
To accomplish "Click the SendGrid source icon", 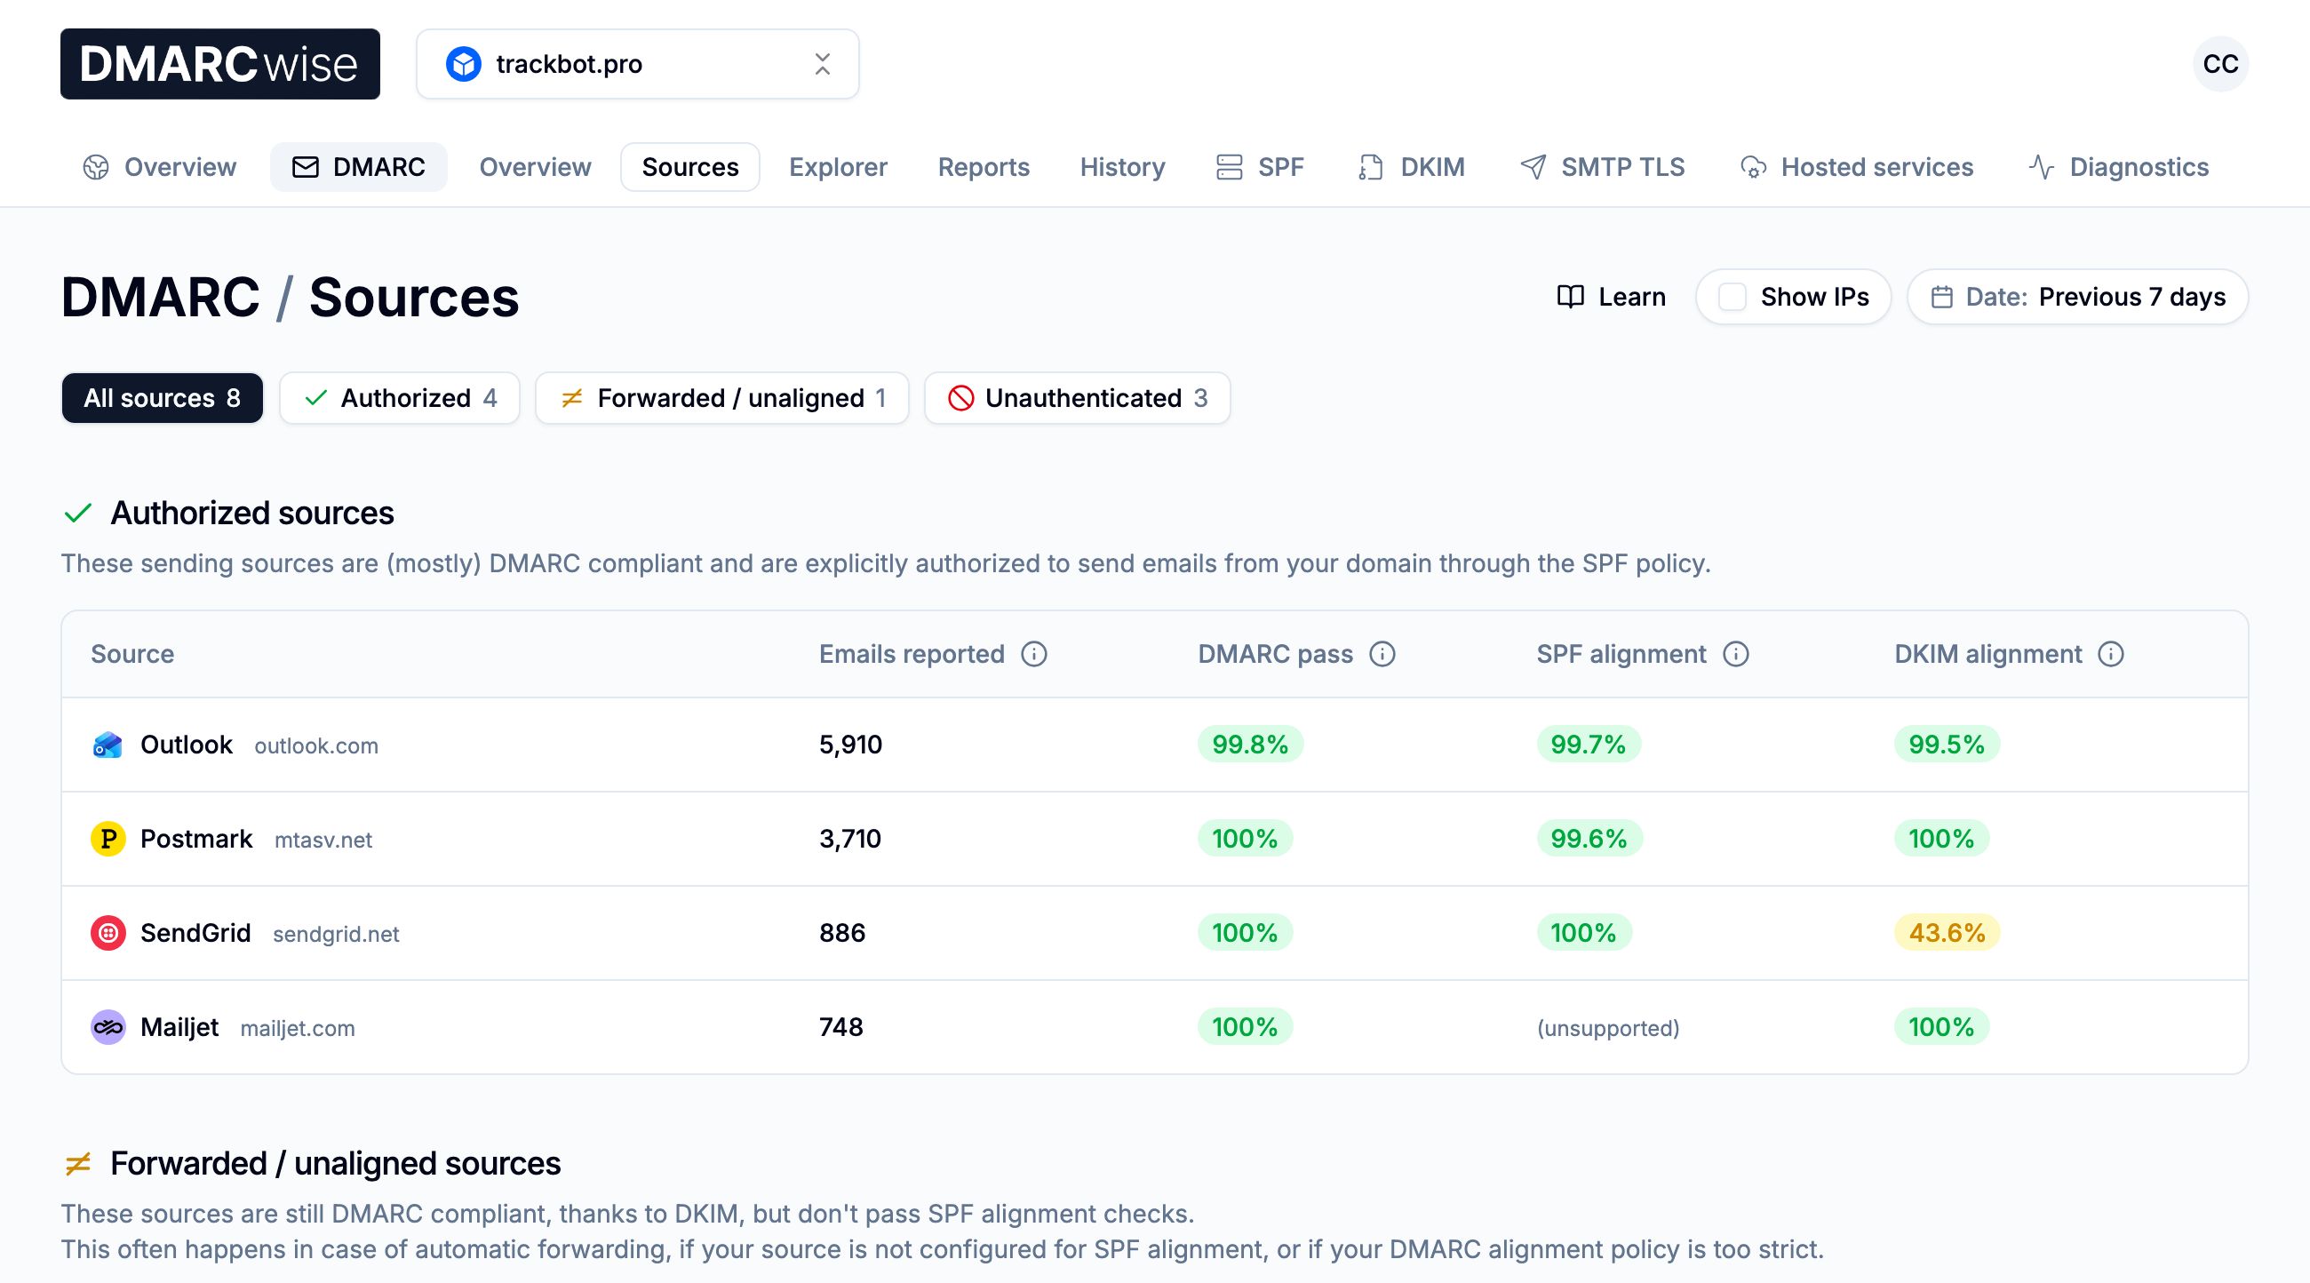I will pos(108,933).
